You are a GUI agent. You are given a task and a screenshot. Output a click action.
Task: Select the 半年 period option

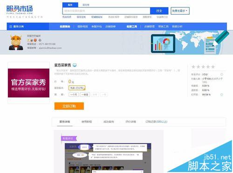(x=95, y=95)
